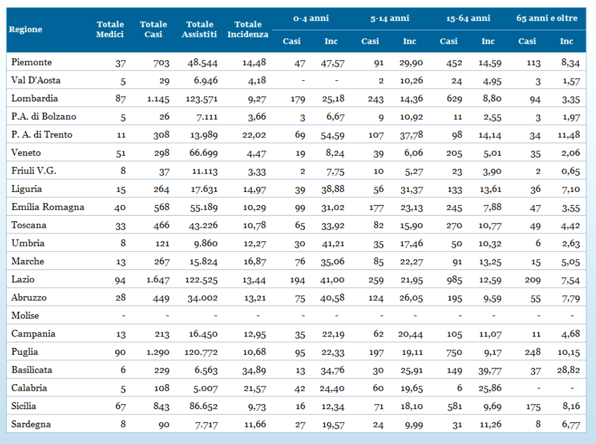The width and height of the screenshot is (596, 444).
Task: Select the Marche row label
Action: click(x=28, y=261)
